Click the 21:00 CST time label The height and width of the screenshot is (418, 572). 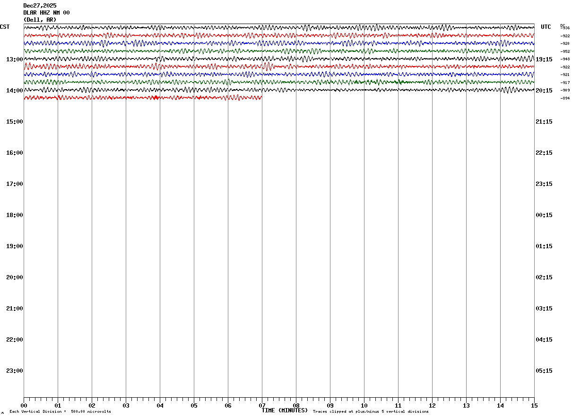[x=15, y=309]
